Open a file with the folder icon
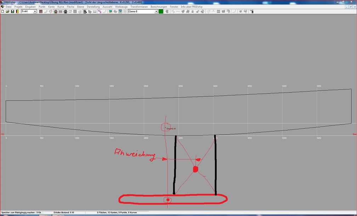 pyautogui.click(x=7, y=12)
